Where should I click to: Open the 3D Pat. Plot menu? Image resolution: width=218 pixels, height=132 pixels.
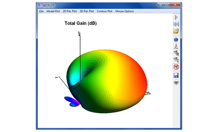point(87,11)
